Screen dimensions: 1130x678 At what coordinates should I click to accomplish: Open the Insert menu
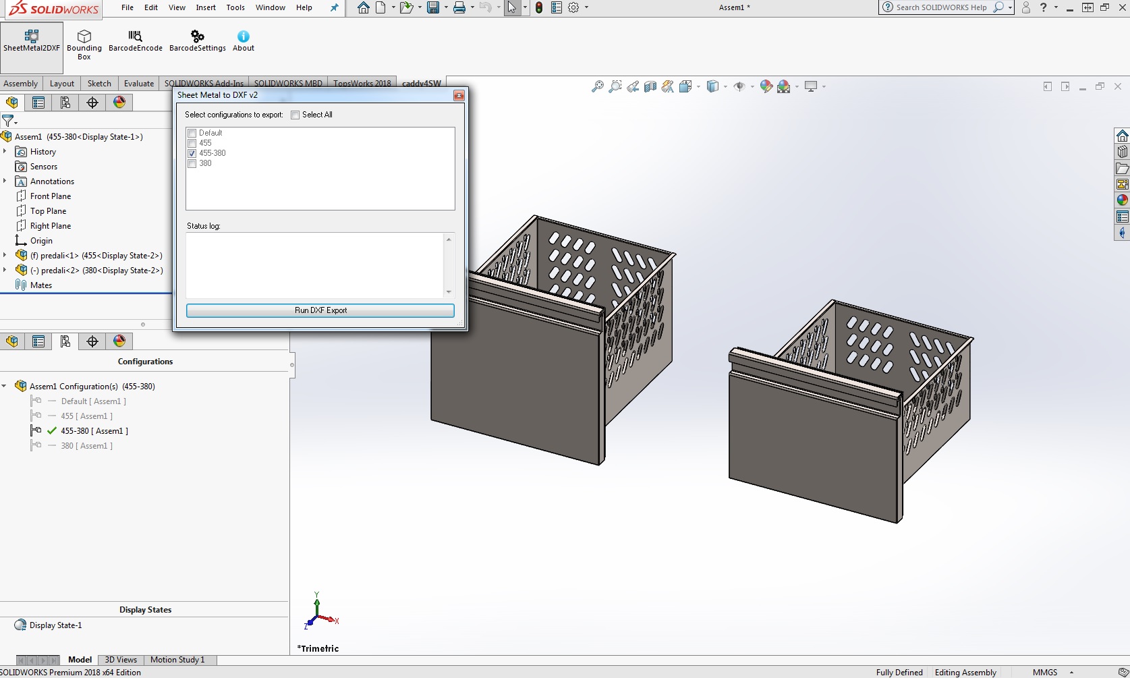pos(206,7)
